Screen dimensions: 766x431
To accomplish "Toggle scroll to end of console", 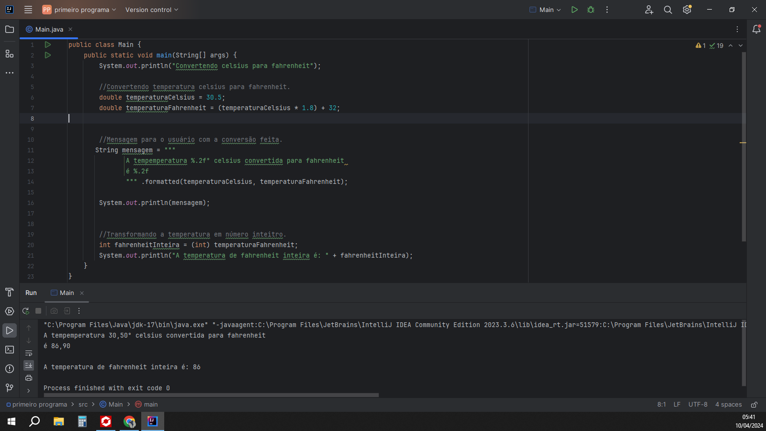I will [29, 365].
